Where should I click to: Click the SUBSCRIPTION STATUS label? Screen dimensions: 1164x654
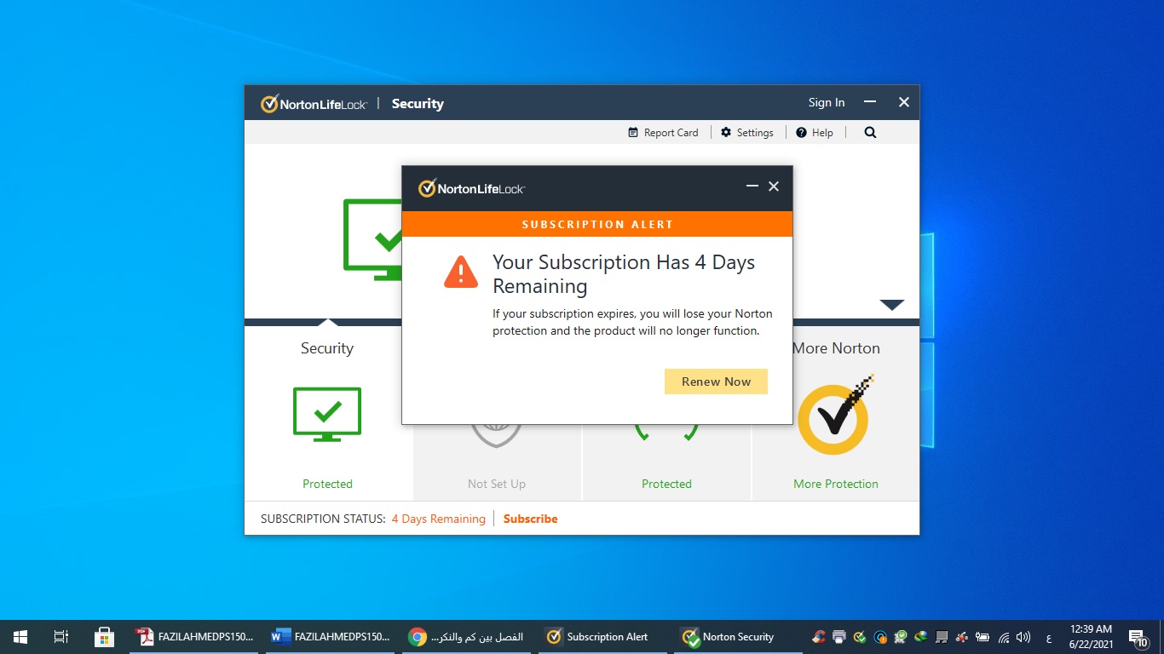point(323,519)
